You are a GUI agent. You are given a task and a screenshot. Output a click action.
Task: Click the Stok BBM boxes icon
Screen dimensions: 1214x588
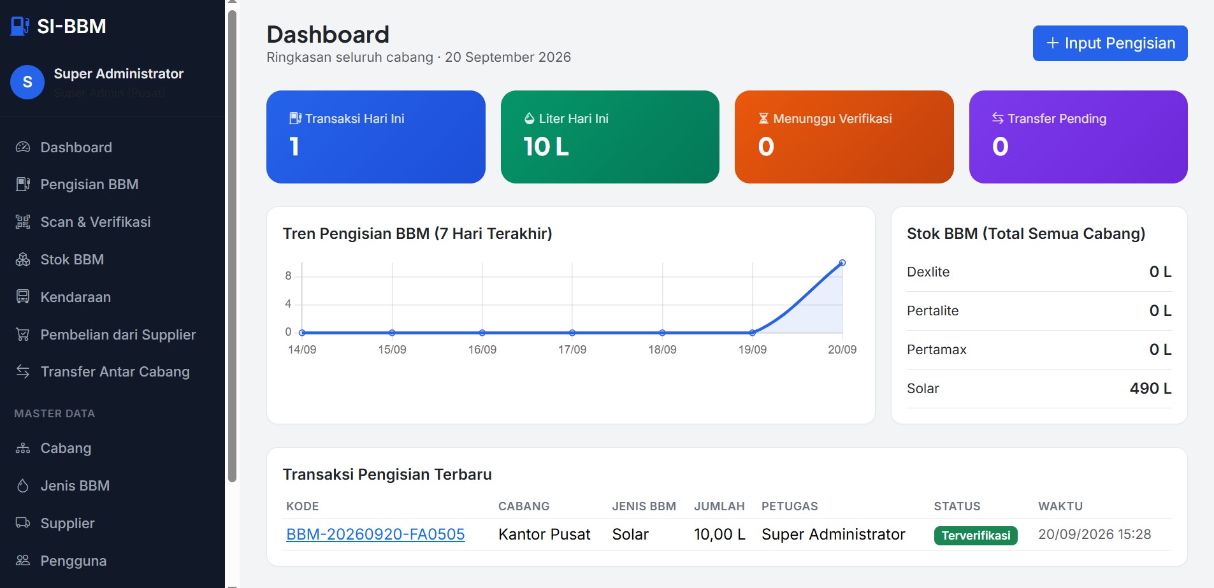tap(23, 259)
